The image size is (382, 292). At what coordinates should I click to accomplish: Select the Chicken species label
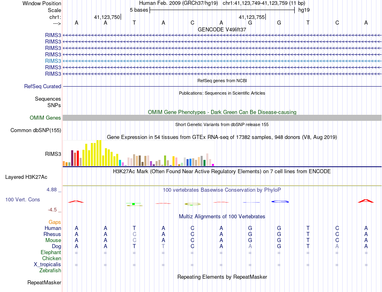tap(51, 258)
